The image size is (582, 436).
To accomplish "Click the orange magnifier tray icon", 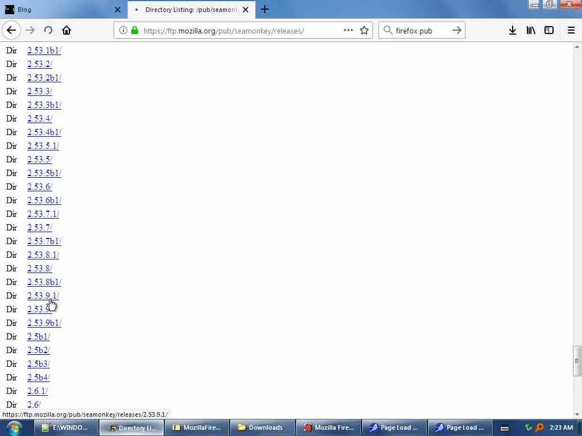I will (539, 428).
